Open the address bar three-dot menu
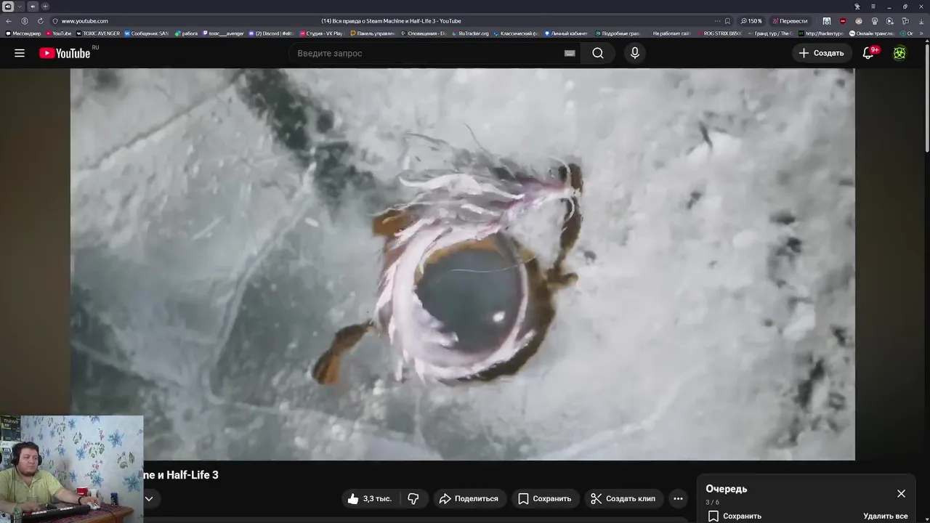This screenshot has width=930, height=523. click(x=717, y=21)
